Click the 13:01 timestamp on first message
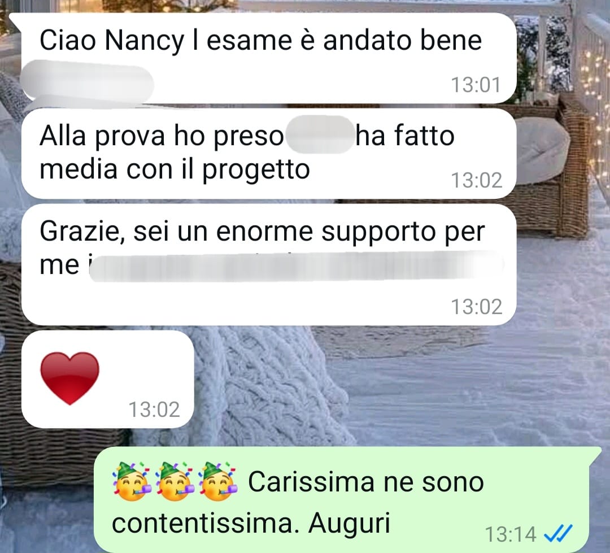Image resolution: width=610 pixels, height=553 pixels. click(476, 85)
